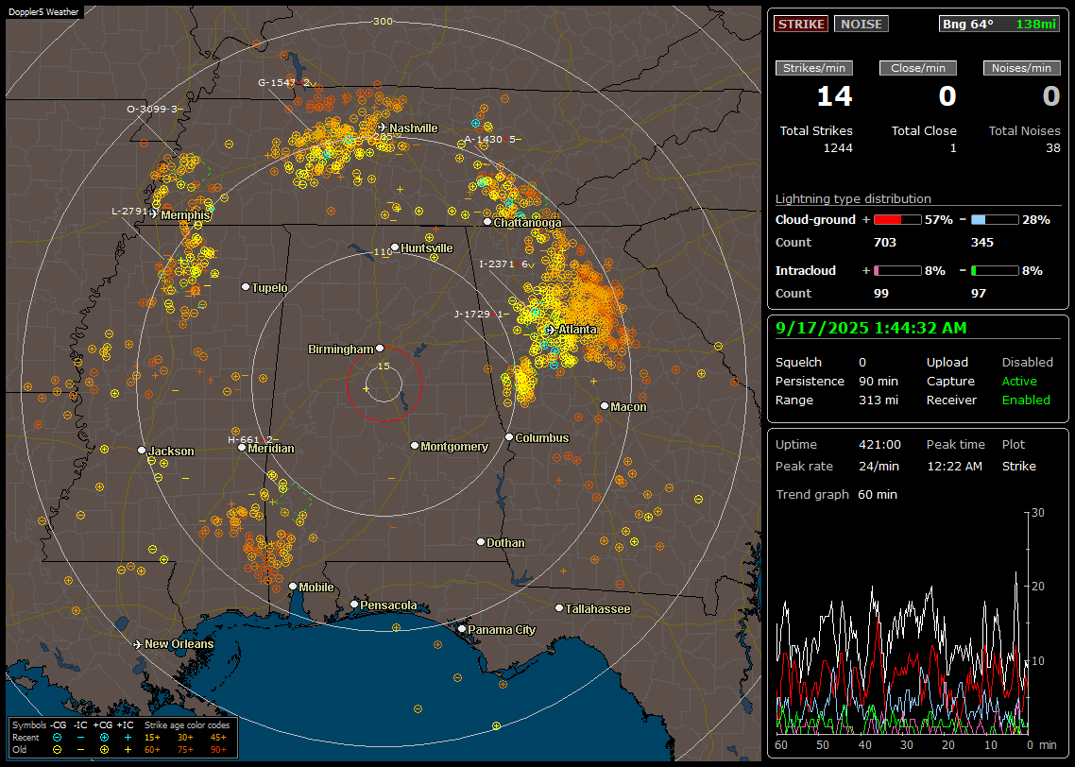Viewport: 1075px width, 767px height.
Task: Select the Montgomery city dot marker
Action: point(415,446)
